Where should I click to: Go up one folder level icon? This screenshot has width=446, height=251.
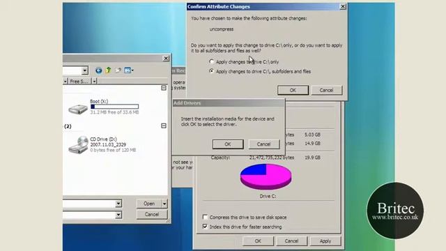(x=108, y=70)
